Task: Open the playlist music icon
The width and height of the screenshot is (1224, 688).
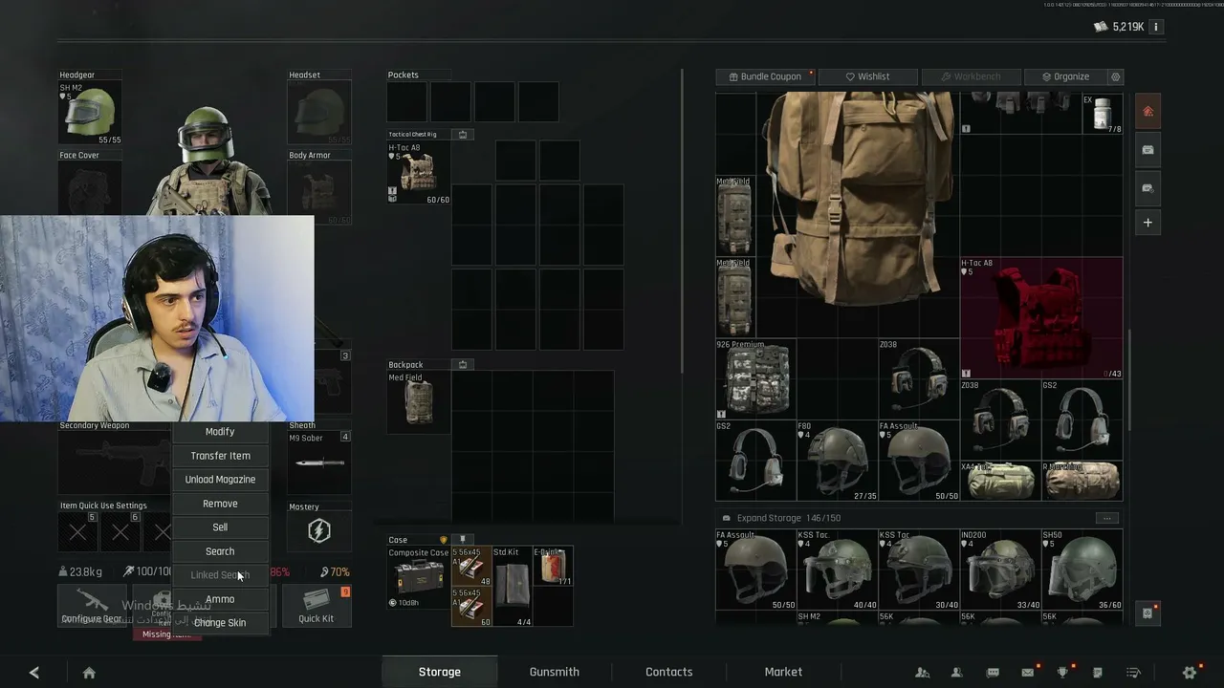Action: pos(1133,673)
